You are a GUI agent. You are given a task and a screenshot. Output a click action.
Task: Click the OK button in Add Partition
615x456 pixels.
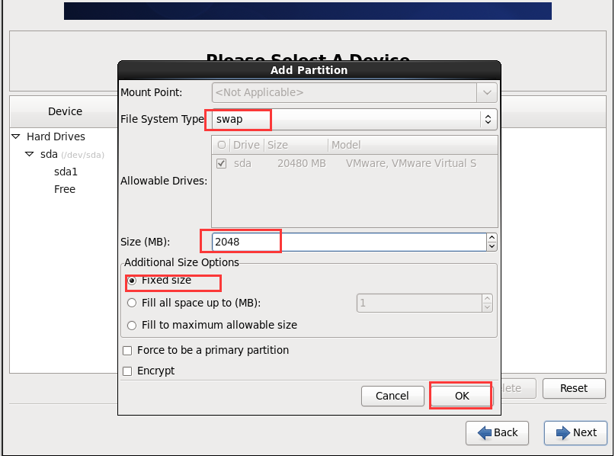coord(462,396)
